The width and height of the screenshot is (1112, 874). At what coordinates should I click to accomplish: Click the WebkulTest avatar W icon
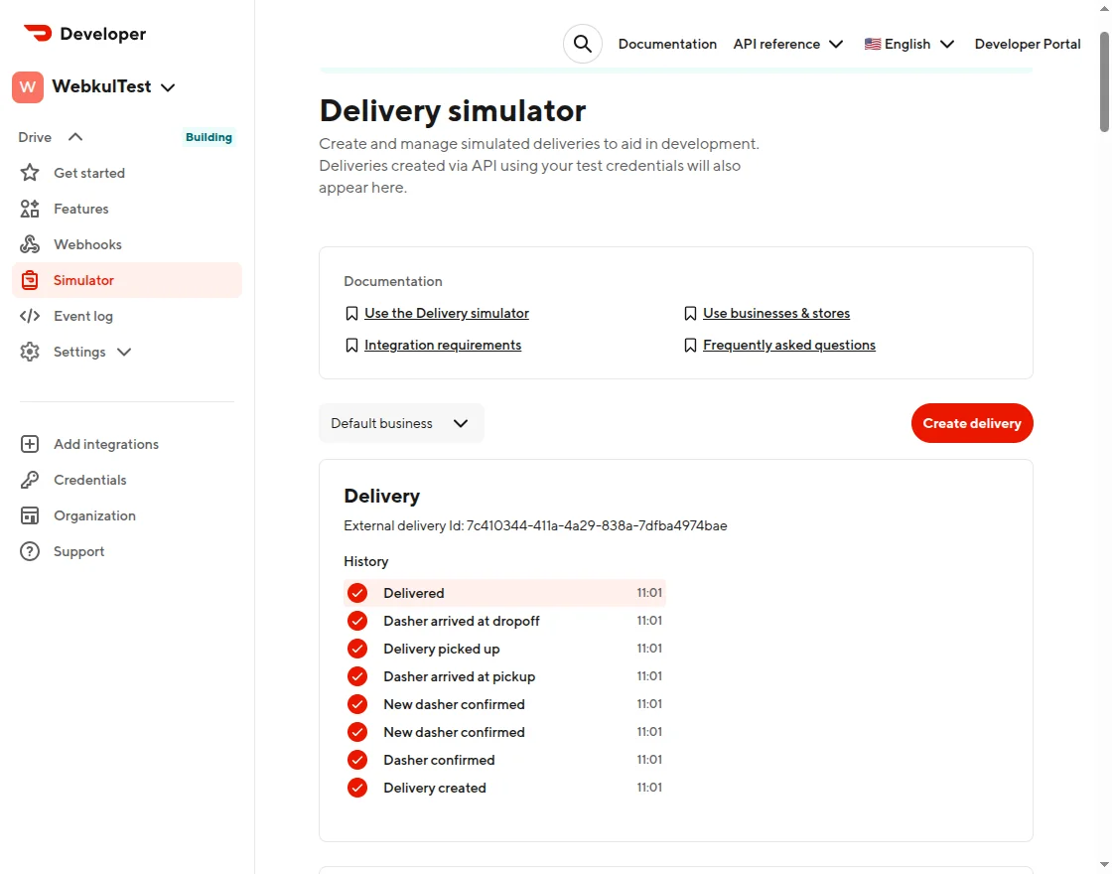coord(28,87)
